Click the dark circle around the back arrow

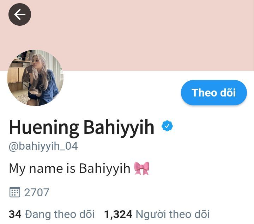click(x=20, y=14)
